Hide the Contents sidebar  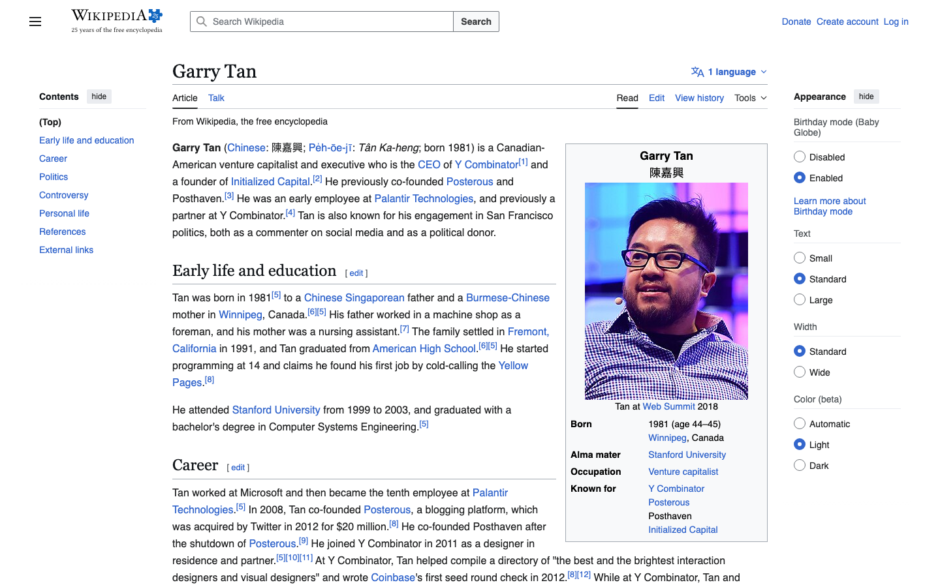[x=99, y=97]
